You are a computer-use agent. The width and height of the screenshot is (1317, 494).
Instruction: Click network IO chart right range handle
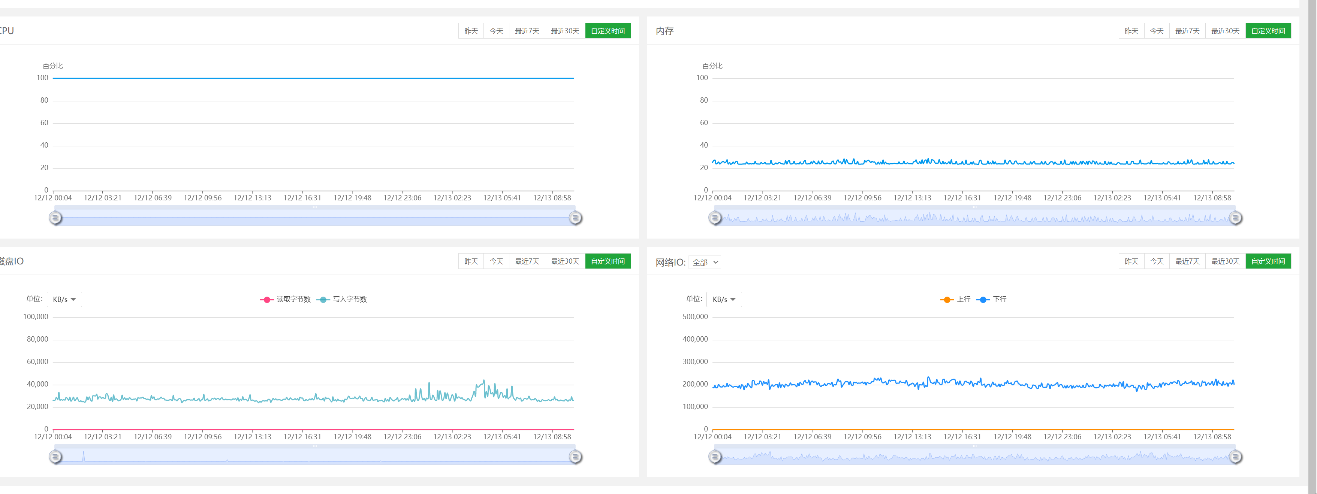point(1235,457)
